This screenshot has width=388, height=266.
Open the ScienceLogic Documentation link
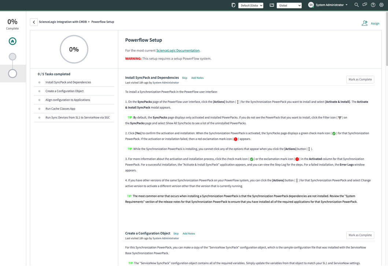(178, 50)
